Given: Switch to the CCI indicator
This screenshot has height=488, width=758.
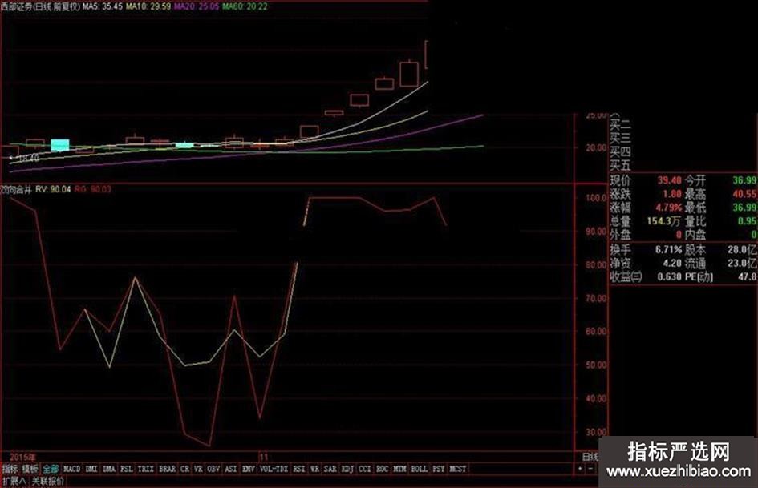Looking at the screenshot, I should [x=365, y=469].
